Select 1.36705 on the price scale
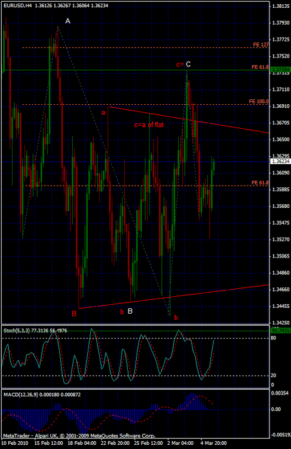 (281, 123)
